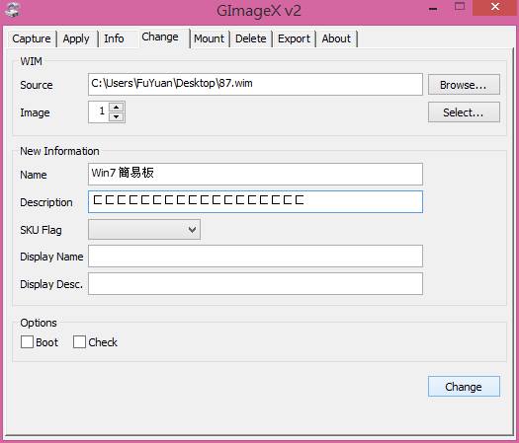This screenshot has height=443, width=519.
Task: Select the Mount tab
Action: click(x=210, y=38)
